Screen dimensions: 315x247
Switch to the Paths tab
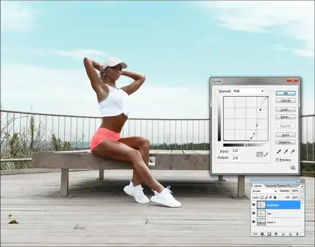[283, 186]
